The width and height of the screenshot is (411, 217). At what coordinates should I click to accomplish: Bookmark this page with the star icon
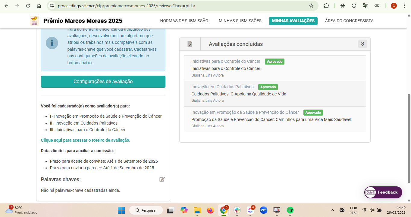pos(311,6)
